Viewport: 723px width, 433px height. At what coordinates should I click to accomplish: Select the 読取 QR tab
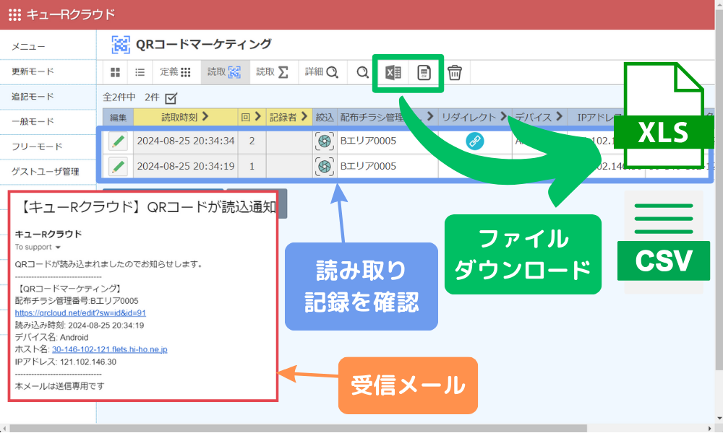pos(225,72)
